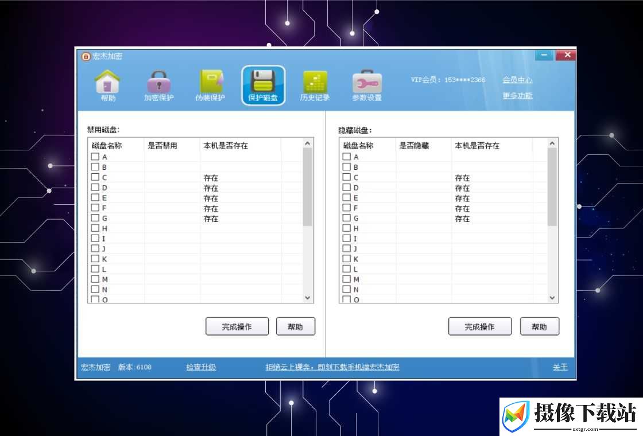Check disk D in 禁用磁盘 list

95,187
